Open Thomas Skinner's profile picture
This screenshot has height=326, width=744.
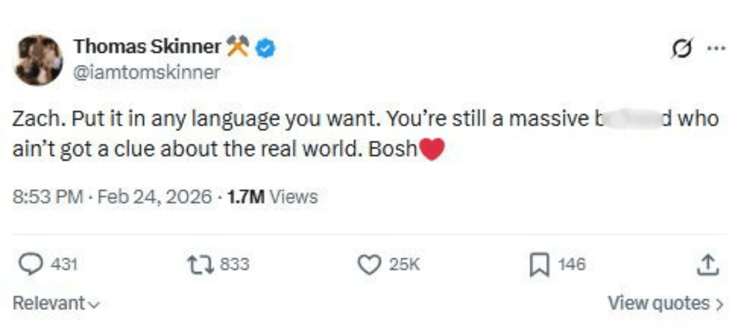[38, 59]
